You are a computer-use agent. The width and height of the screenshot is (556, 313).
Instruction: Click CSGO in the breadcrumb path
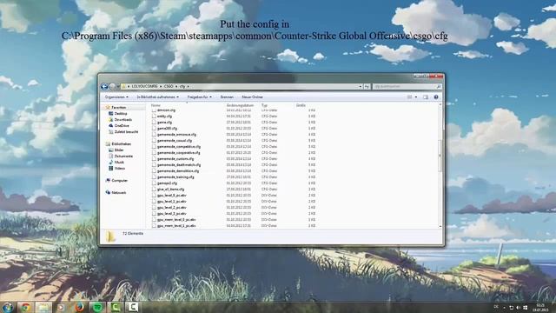(169, 86)
